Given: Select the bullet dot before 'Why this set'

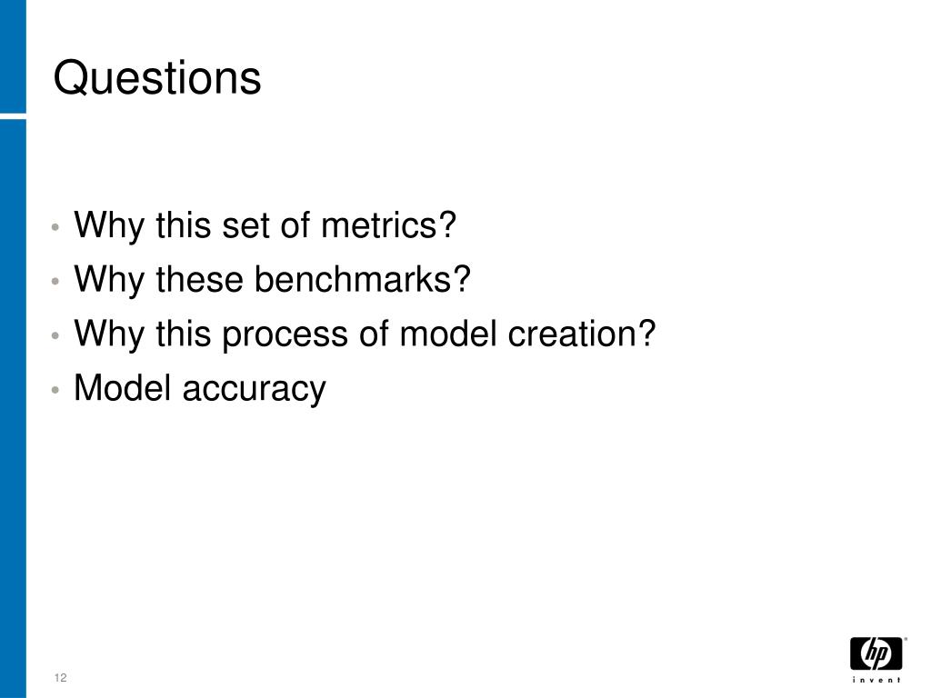Looking at the screenshot, I should click(x=55, y=226).
